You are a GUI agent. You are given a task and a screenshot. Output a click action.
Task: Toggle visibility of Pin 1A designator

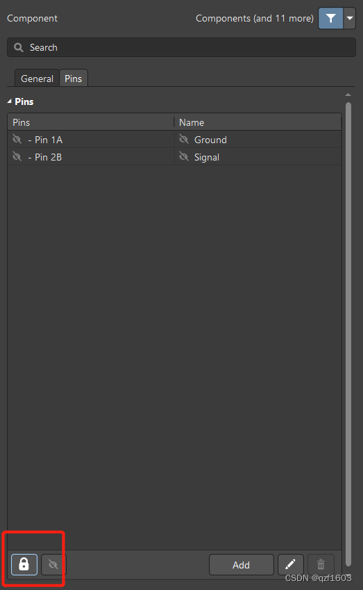click(17, 139)
